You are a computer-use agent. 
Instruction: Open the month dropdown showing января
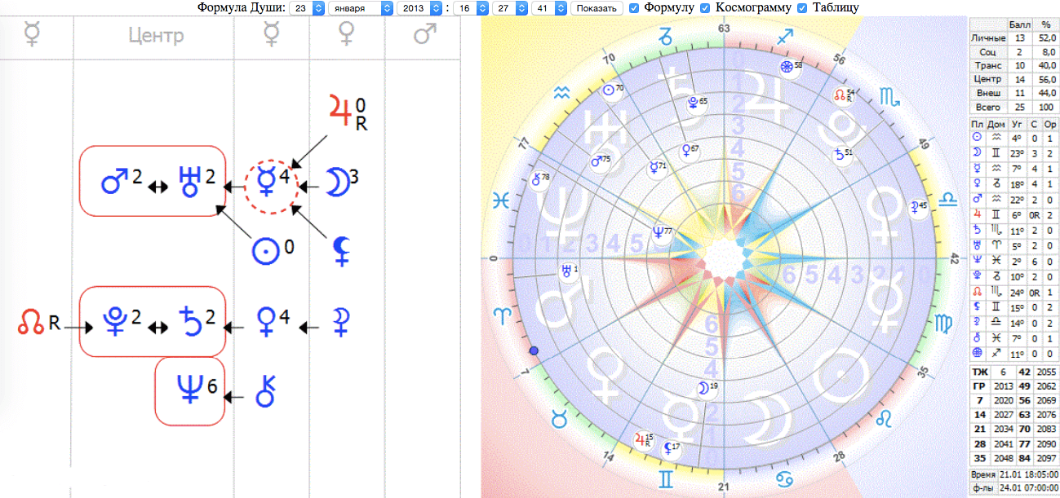[360, 8]
